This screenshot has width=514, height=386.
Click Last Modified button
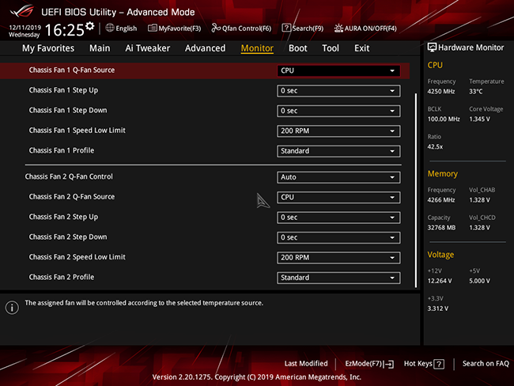[306, 363]
